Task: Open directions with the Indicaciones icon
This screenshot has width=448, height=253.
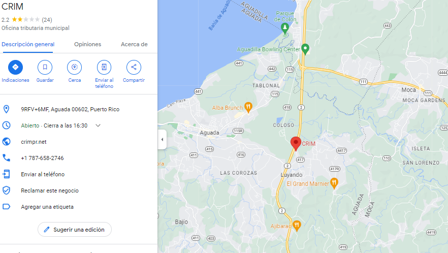Action: point(15,67)
